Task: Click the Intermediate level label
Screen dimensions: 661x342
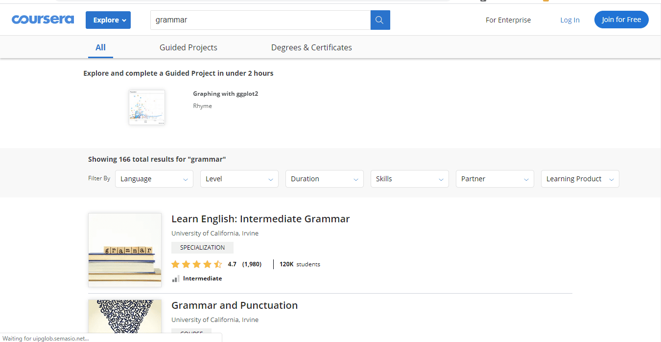Action: 202,278
